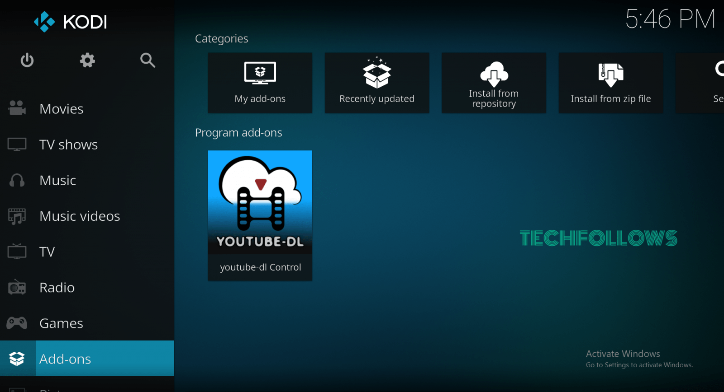Click the TV antenna icon
Screen dimensions: 724x392
pyautogui.click(x=17, y=252)
